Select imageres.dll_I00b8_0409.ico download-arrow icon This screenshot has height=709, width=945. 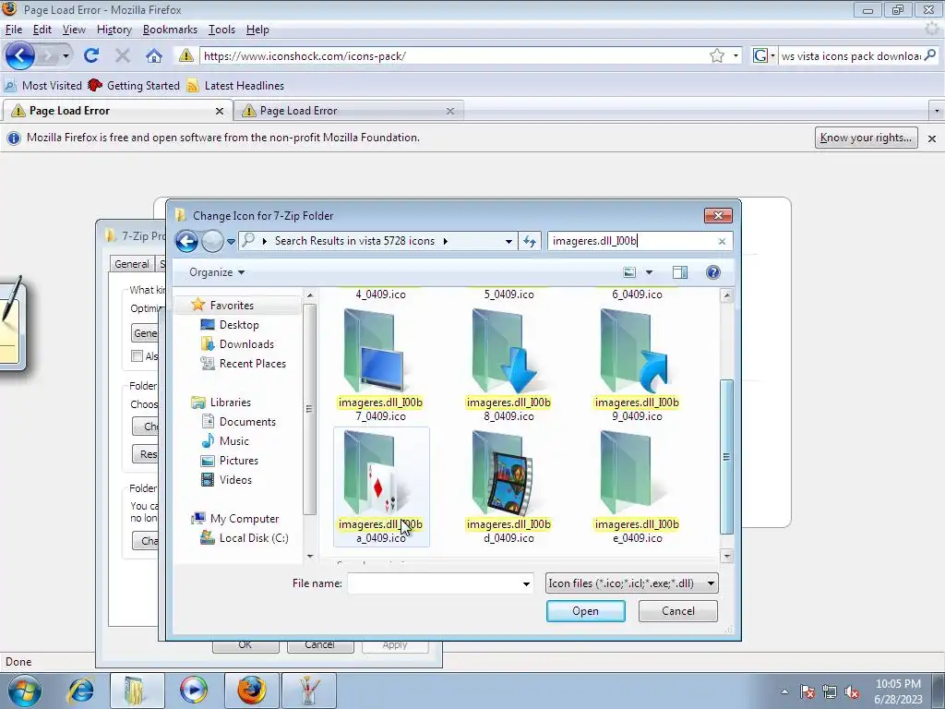pyautogui.click(x=508, y=365)
